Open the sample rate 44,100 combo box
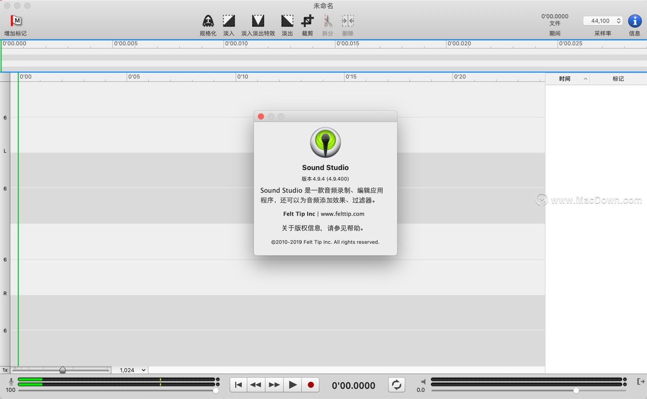The height and width of the screenshot is (399, 647). coord(603,21)
